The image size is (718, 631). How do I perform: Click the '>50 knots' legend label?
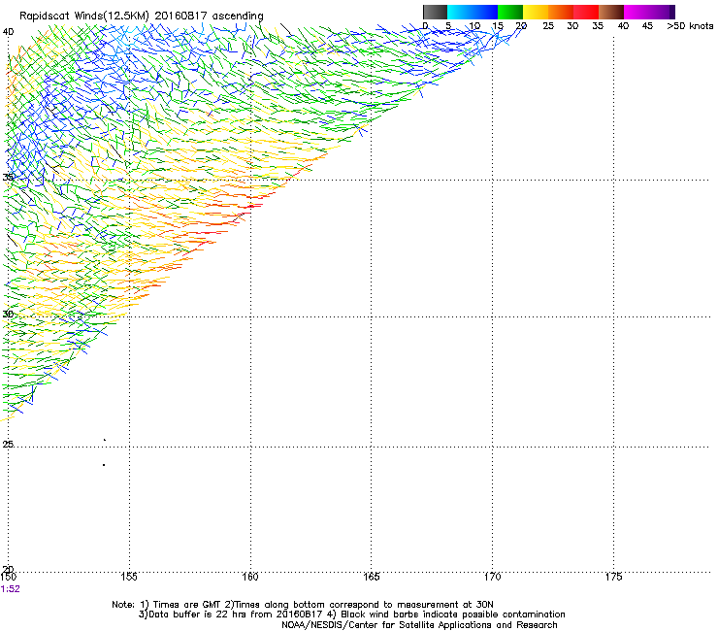tap(690, 26)
